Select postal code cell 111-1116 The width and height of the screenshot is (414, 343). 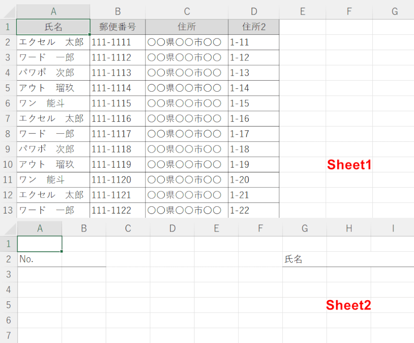pos(118,119)
